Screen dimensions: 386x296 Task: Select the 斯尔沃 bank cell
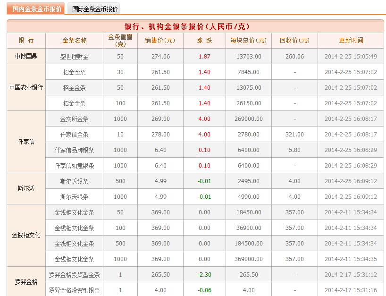[x=26, y=189]
